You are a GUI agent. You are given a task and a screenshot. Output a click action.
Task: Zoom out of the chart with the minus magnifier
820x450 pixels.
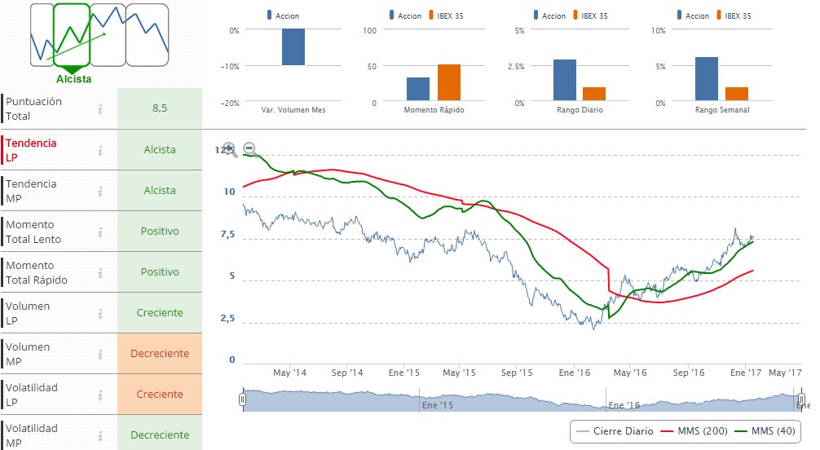pos(249,148)
